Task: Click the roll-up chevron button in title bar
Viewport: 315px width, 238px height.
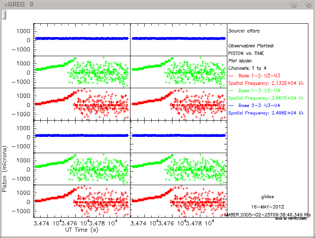Action: (294, 4)
